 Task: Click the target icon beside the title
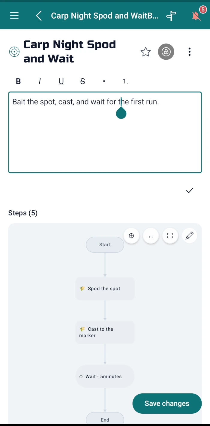pyautogui.click(x=14, y=52)
